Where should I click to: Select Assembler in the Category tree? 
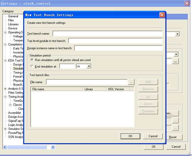15,113
